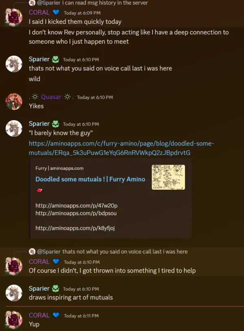
Task: Click the green clover badge next to Sparier at 6:10 PM
Action: [56, 60]
